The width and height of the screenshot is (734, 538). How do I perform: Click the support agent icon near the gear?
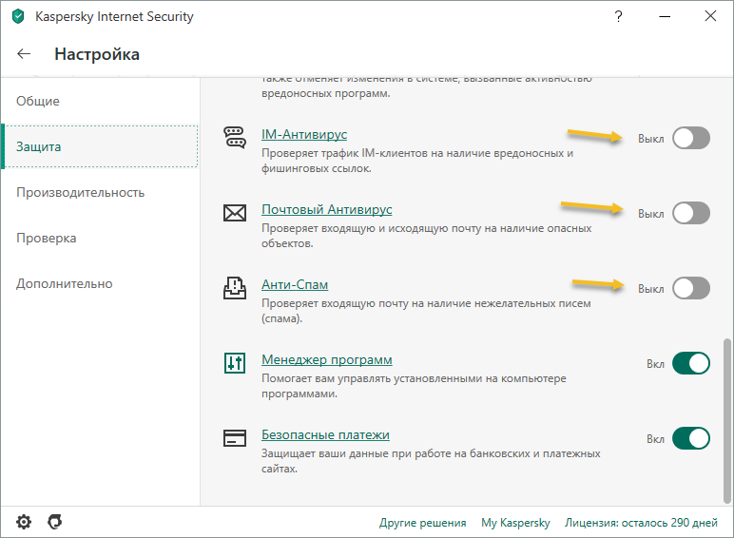[55, 522]
